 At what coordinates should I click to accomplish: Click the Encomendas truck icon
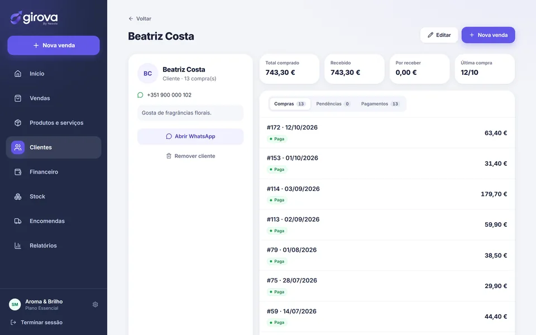coord(18,221)
